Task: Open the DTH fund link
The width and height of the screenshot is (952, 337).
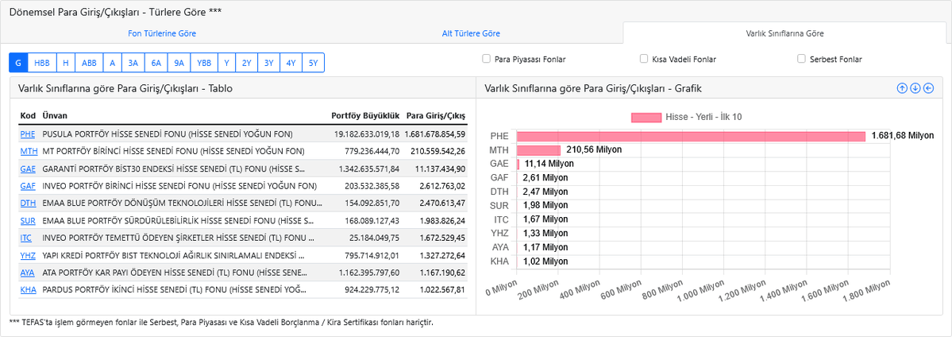Action: click(x=28, y=203)
